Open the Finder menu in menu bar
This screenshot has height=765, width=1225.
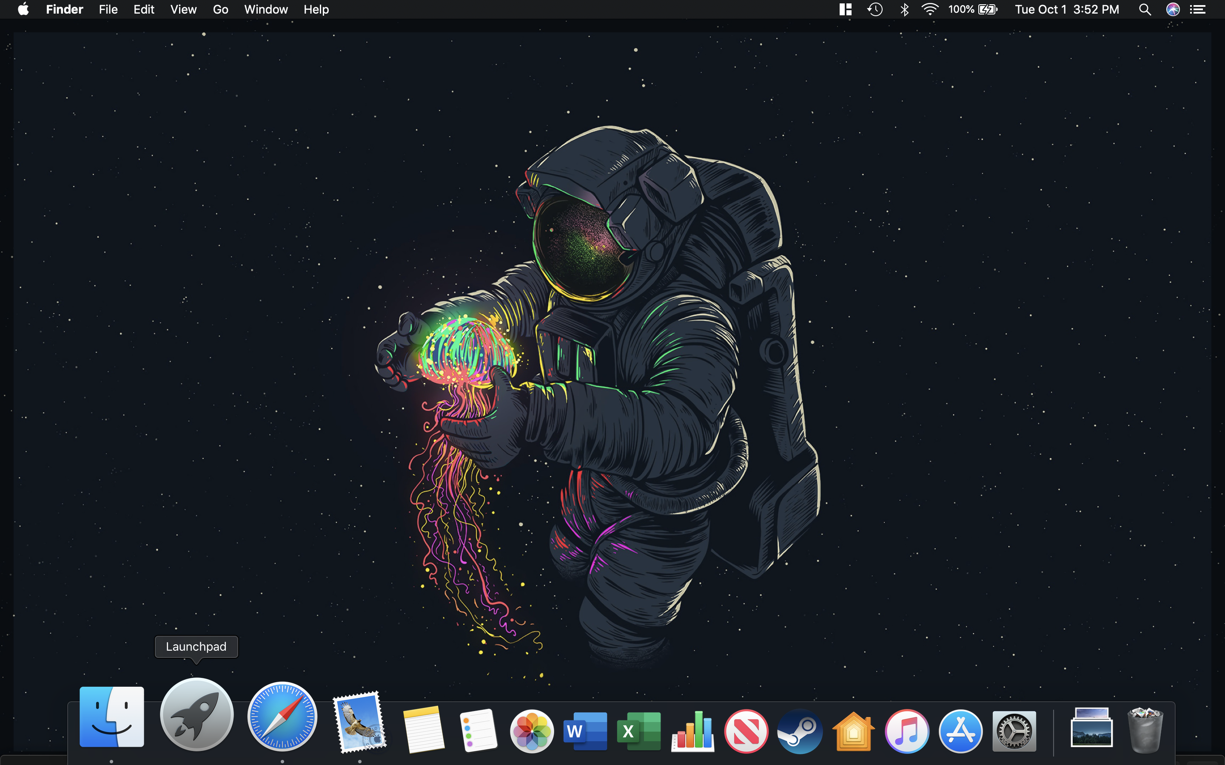coord(64,9)
